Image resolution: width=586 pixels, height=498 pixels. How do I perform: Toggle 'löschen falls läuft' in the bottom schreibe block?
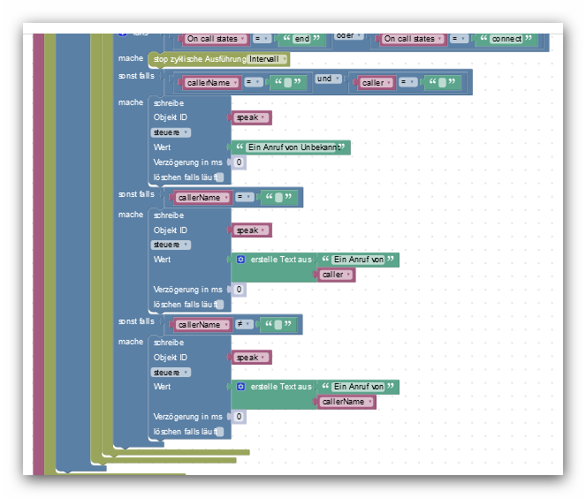220,432
